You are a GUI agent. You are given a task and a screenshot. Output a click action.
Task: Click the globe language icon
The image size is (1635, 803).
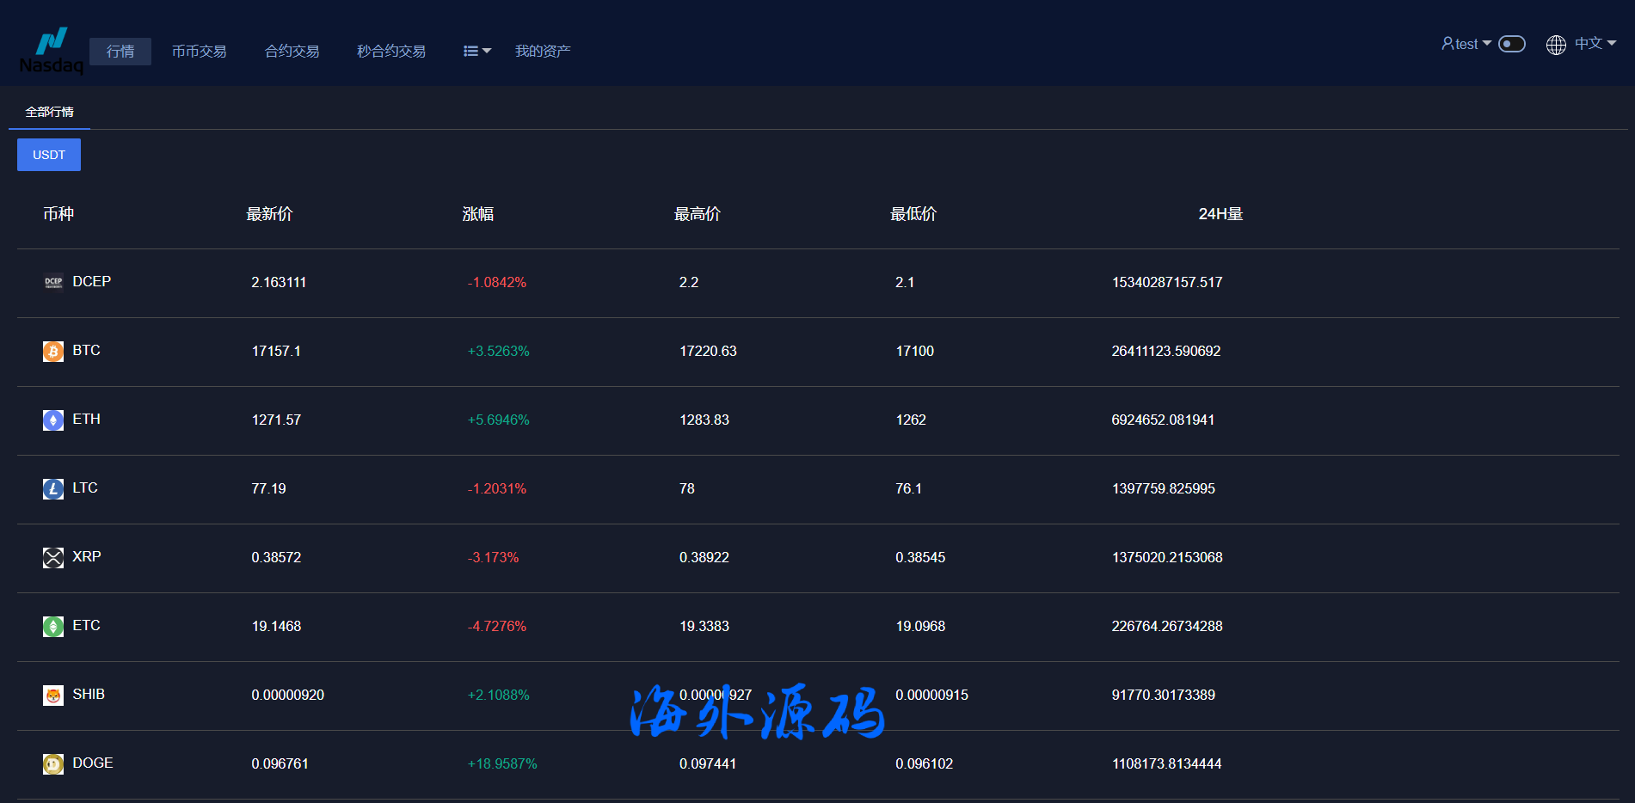point(1556,45)
